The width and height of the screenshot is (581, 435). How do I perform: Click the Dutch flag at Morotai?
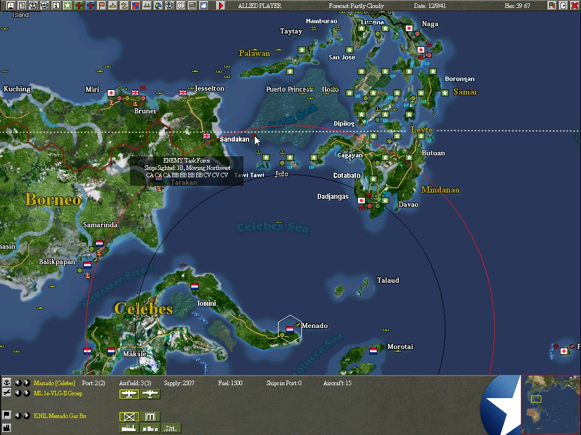(x=373, y=351)
